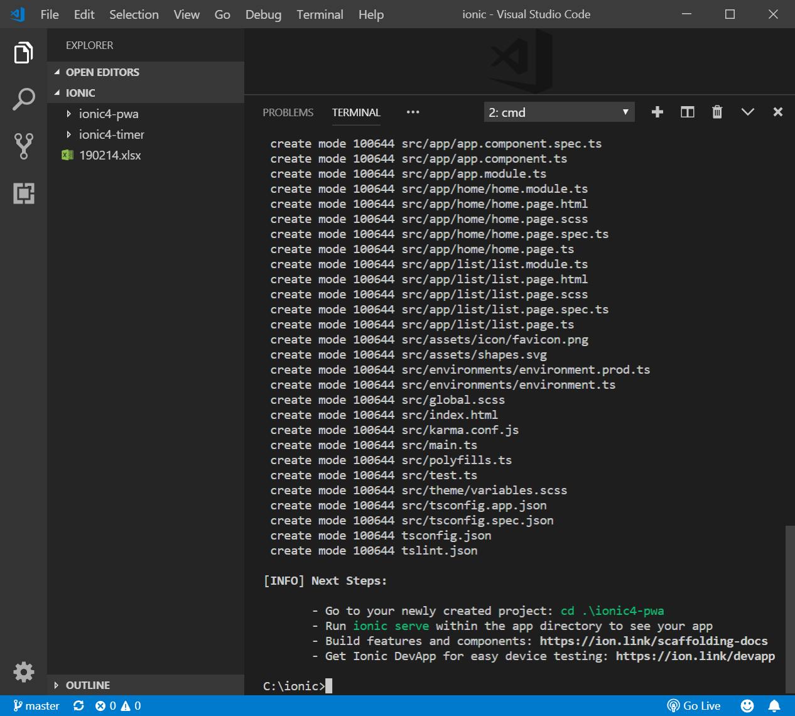
Task: Switch to the PROBLEMS tab
Action: point(288,112)
